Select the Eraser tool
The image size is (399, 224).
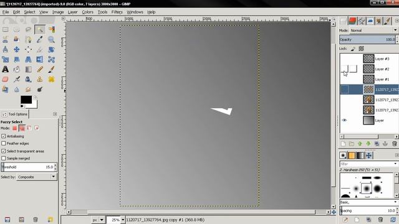6,80
